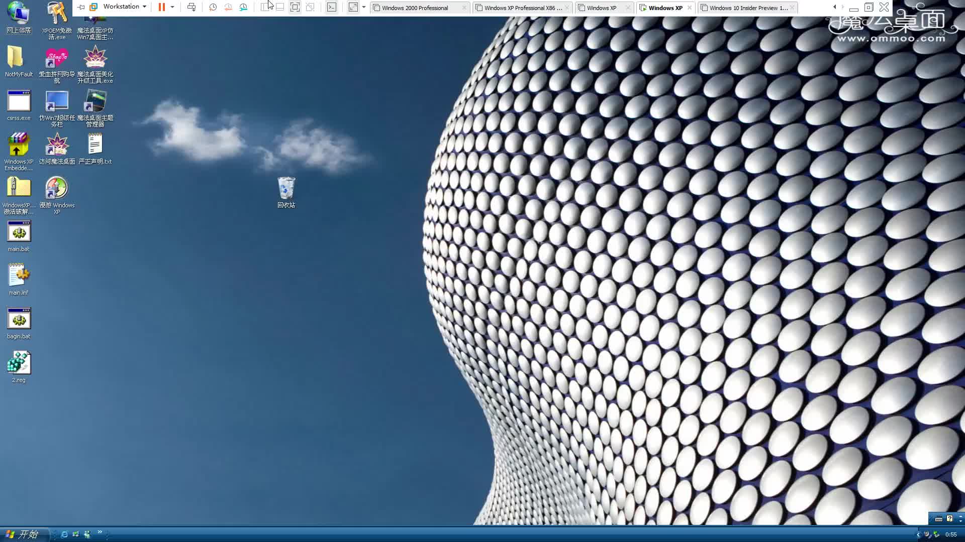Expand the stretch guest dropdown arrow
The image size is (965, 542).
tap(364, 7)
